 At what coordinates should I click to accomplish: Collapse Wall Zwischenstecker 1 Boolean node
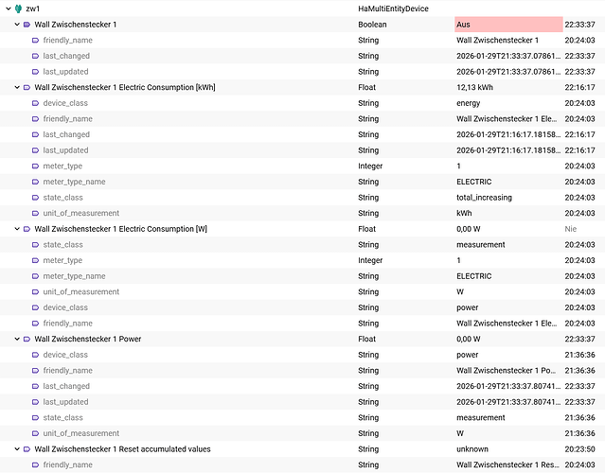pos(17,25)
